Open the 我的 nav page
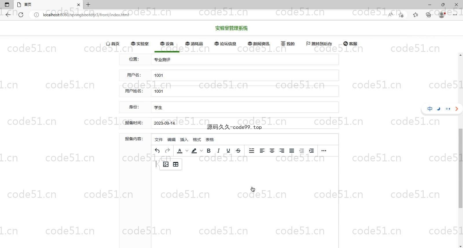This screenshot has width=463, height=248. coord(288,44)
